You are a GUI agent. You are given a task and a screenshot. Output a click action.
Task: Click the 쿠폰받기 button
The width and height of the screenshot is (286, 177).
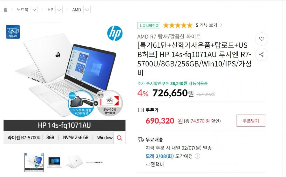(251, 121)
